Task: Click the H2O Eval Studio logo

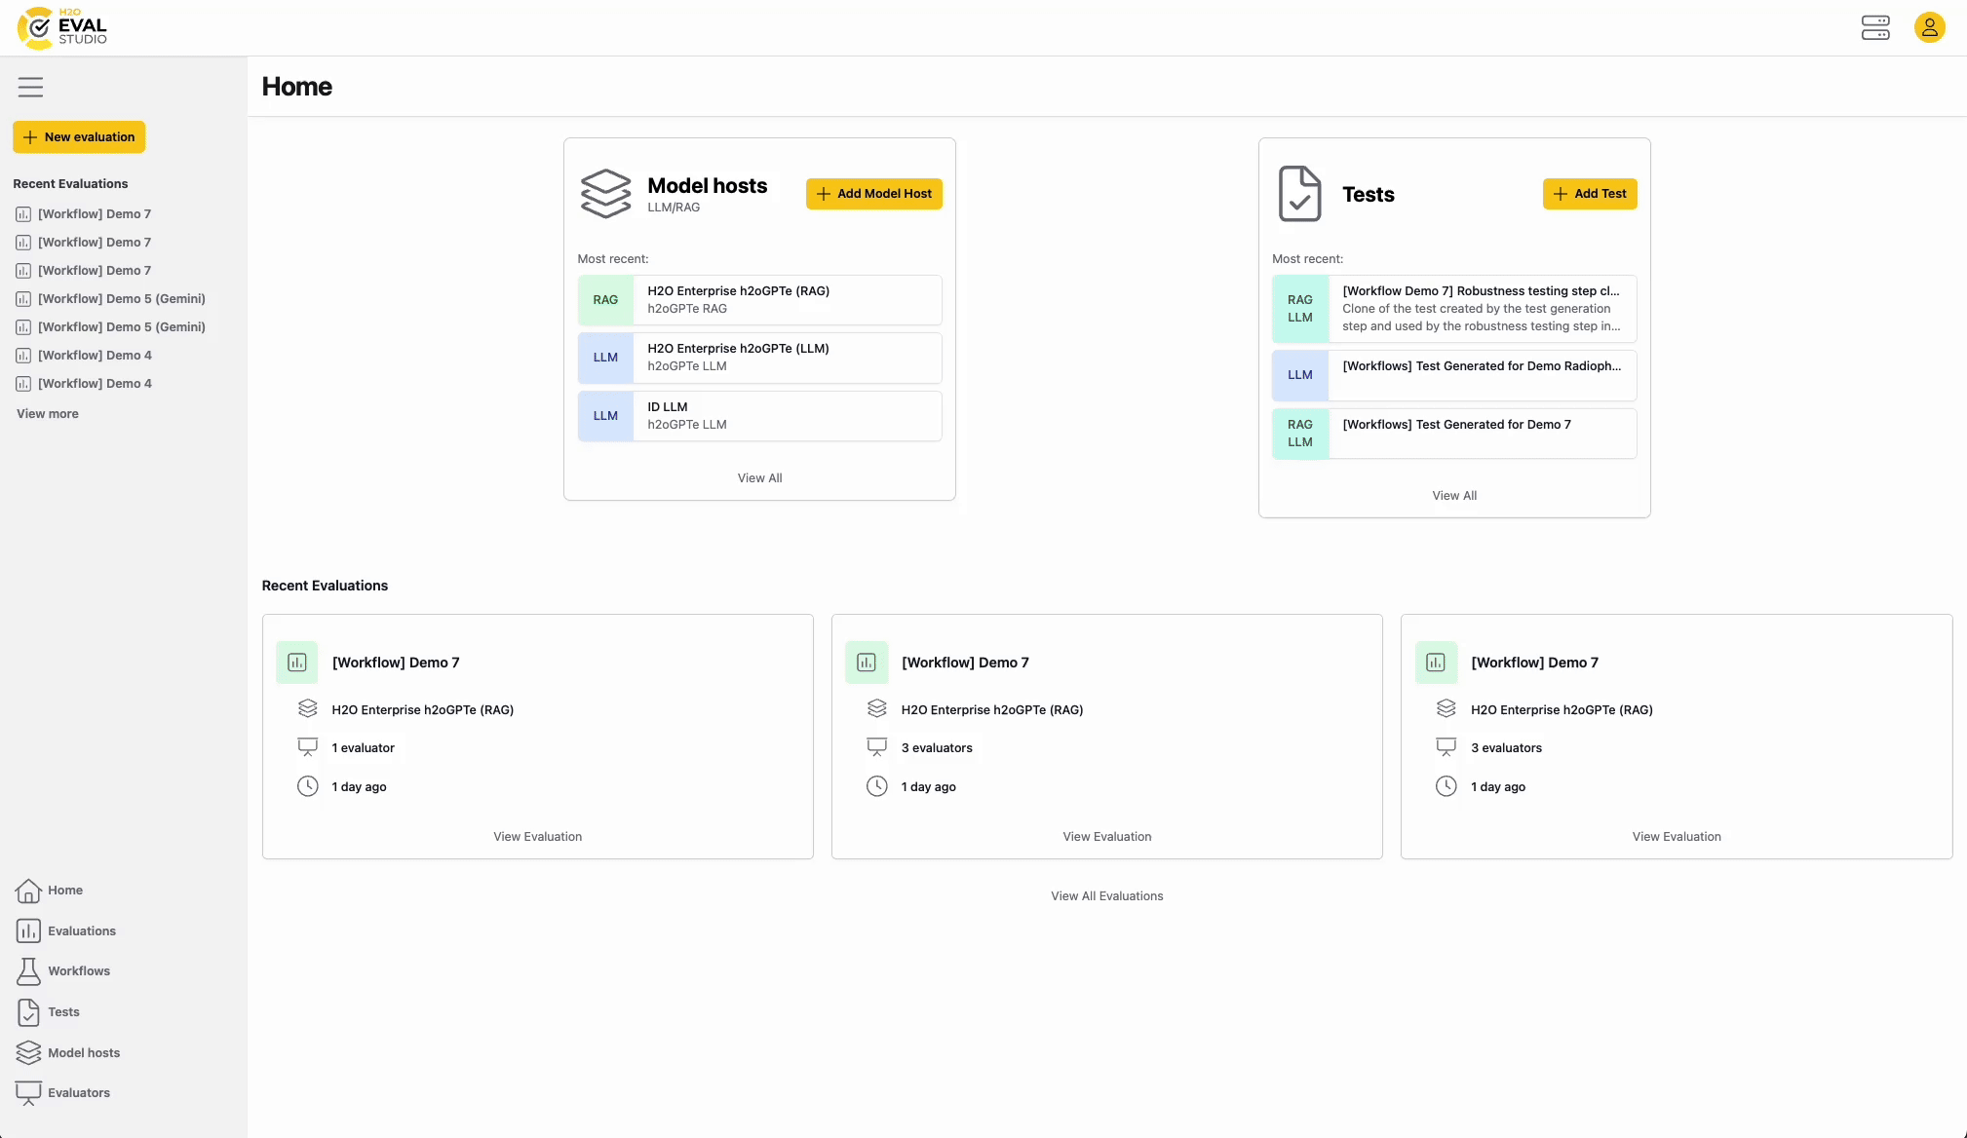Action: pyautogui.click(x=60, y=27)
